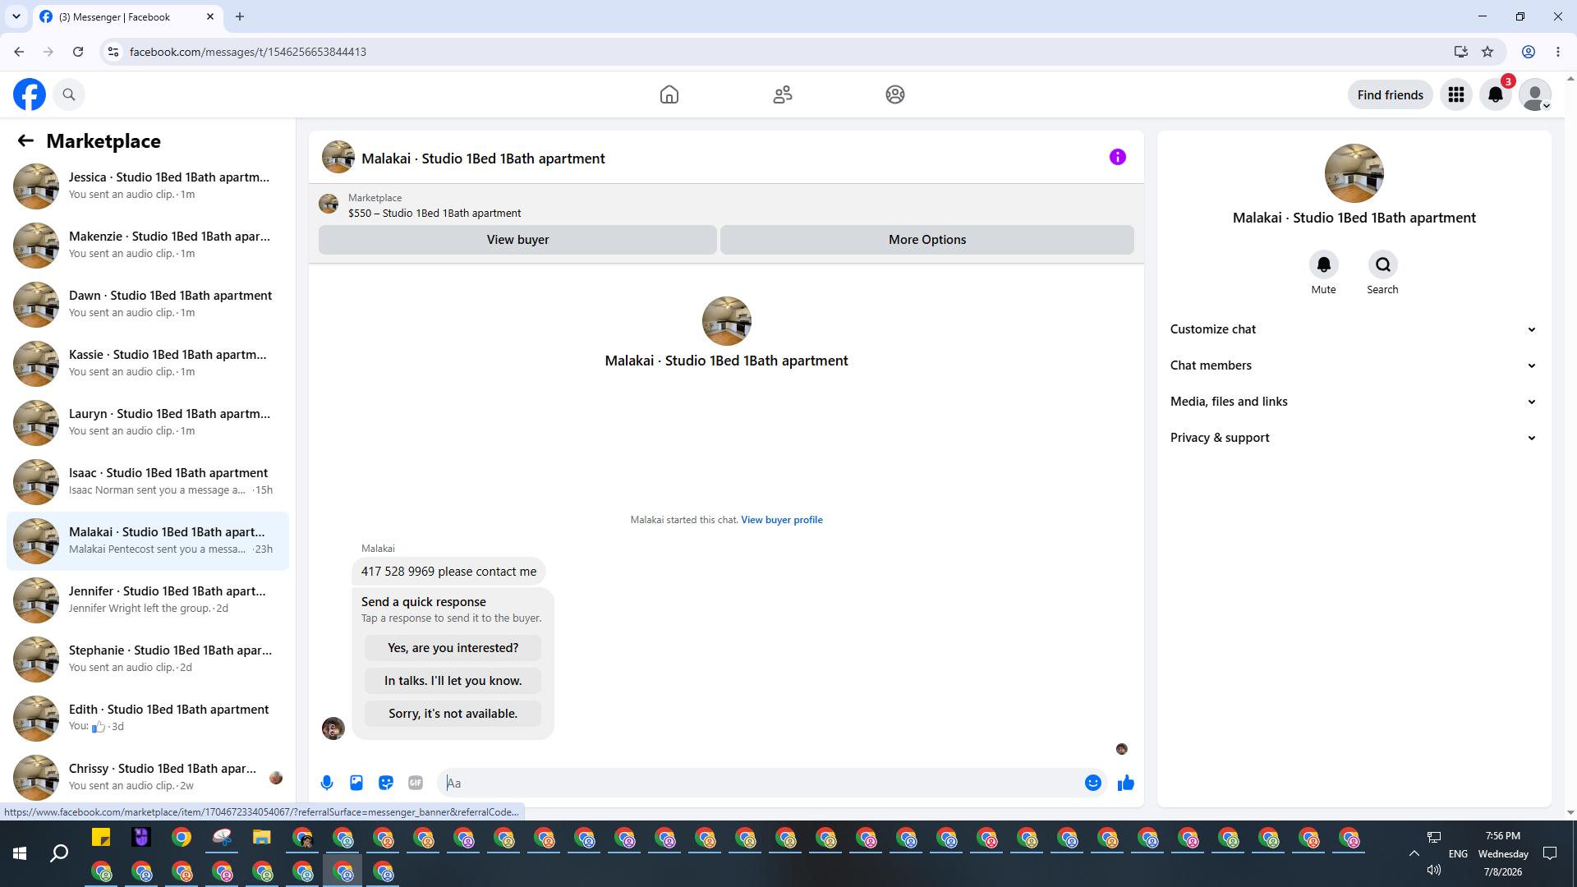Open the Facebook search icon
The image size is (1577, 887).
coord(69,94)
